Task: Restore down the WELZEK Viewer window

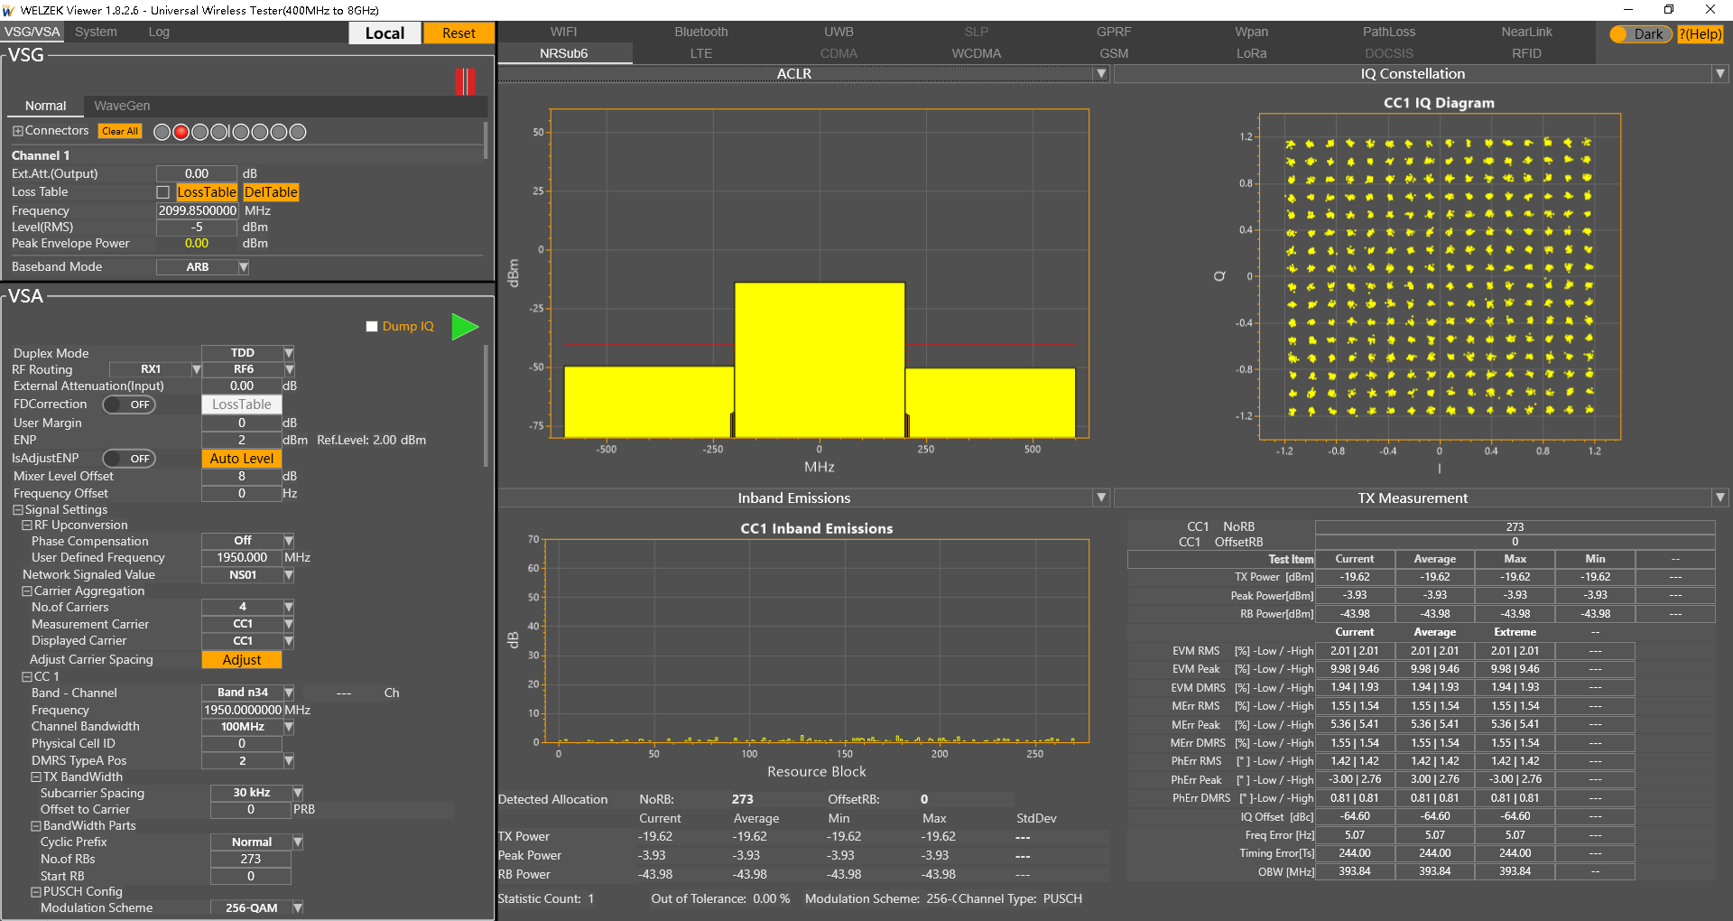Action: (x=1669, y=10)
